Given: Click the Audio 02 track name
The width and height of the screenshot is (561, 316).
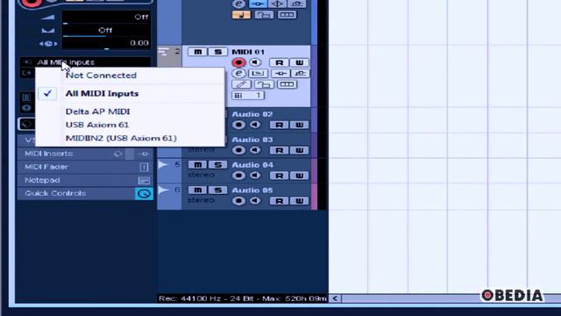Looking at the screenshot, I should tap(252, 114).
